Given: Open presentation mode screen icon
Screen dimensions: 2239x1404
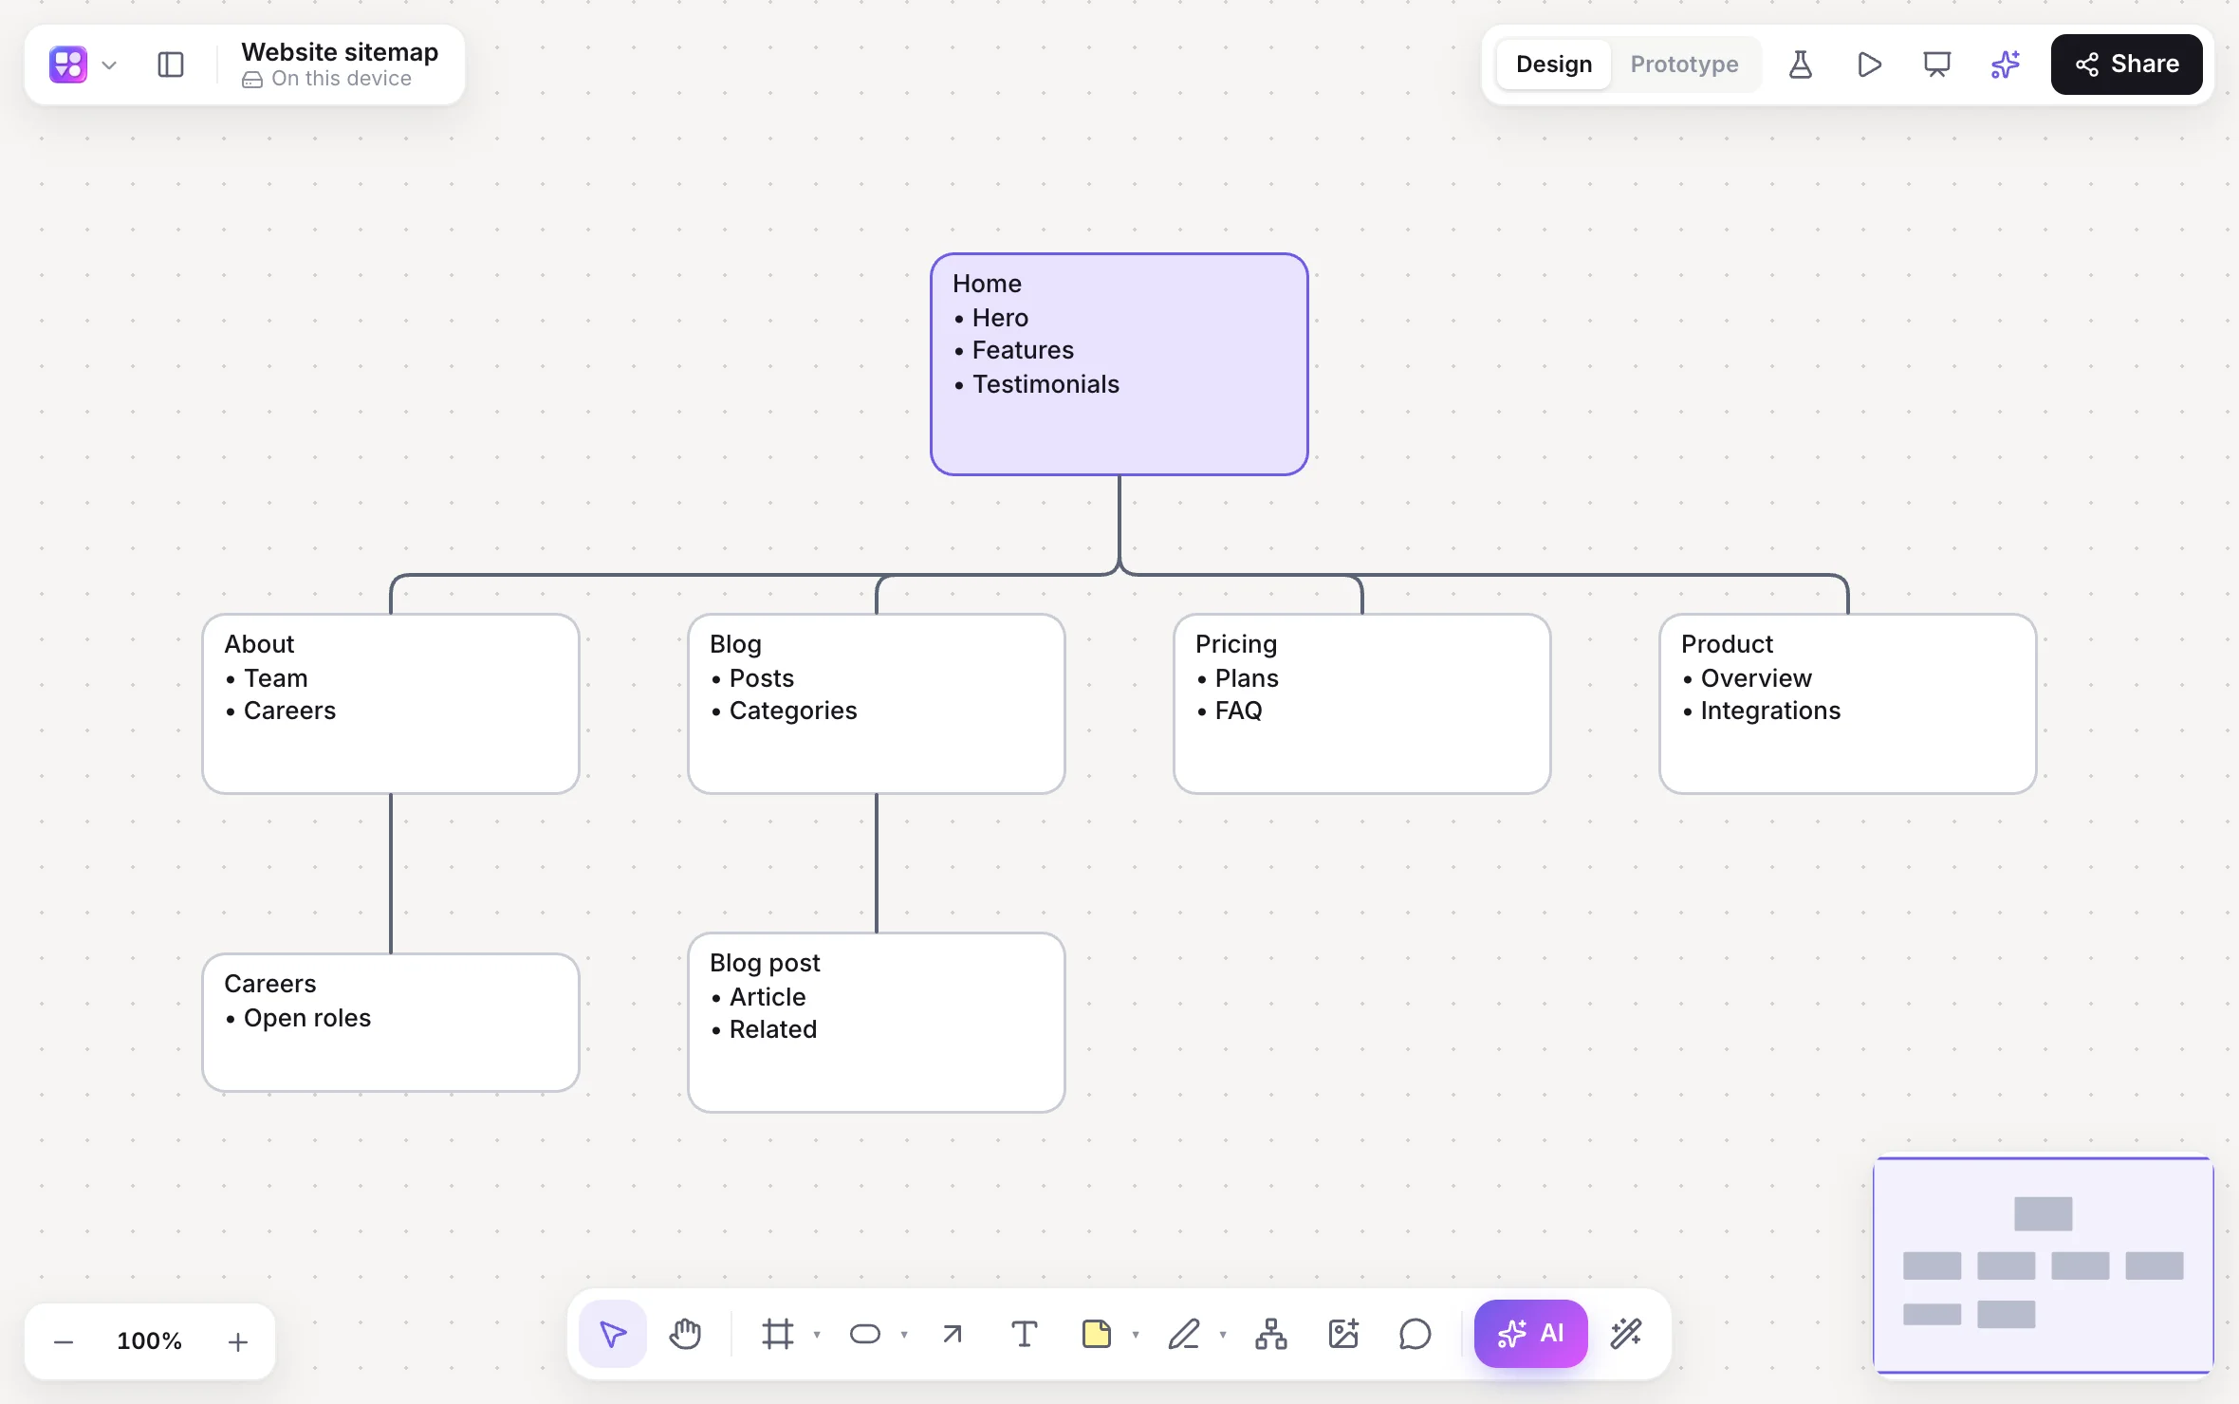Looking at the screenshot, I should tap(1937, 65).
